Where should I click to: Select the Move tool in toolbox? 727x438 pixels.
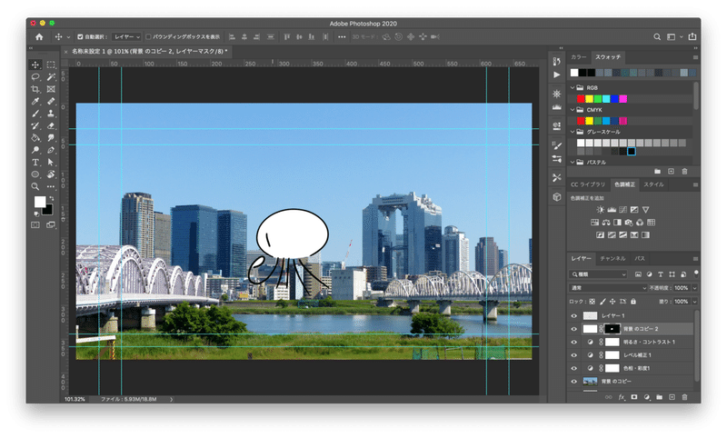click(35, 65)
